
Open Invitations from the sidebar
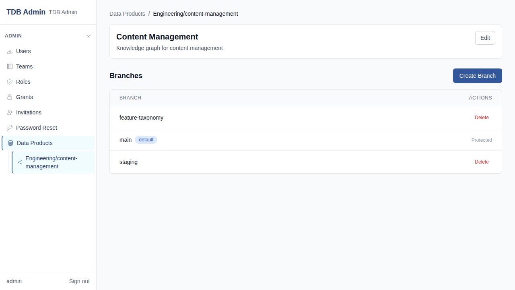coord(48,112)
